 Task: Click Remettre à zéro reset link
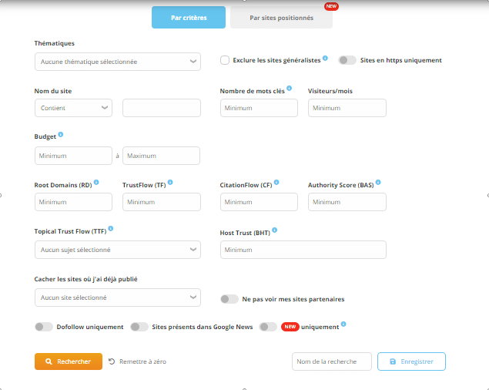[137, 361]
